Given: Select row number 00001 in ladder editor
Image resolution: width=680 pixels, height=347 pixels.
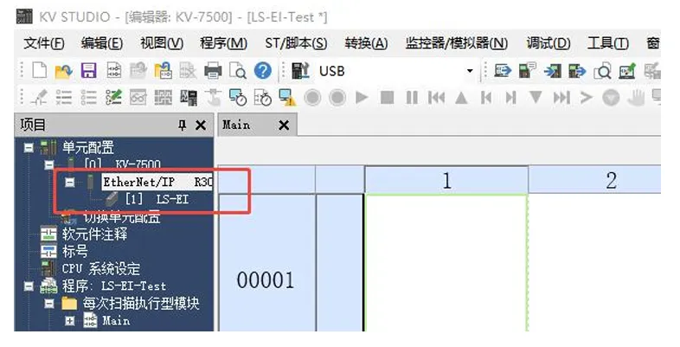Looking at the screenshot, I should (x=266, y=280).
